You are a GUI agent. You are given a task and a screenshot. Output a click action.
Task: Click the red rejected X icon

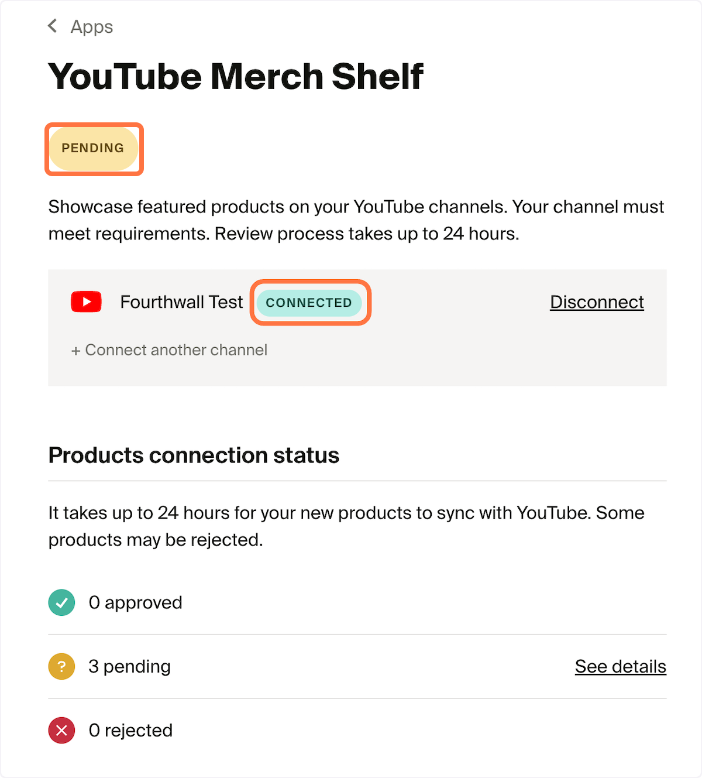61,730
